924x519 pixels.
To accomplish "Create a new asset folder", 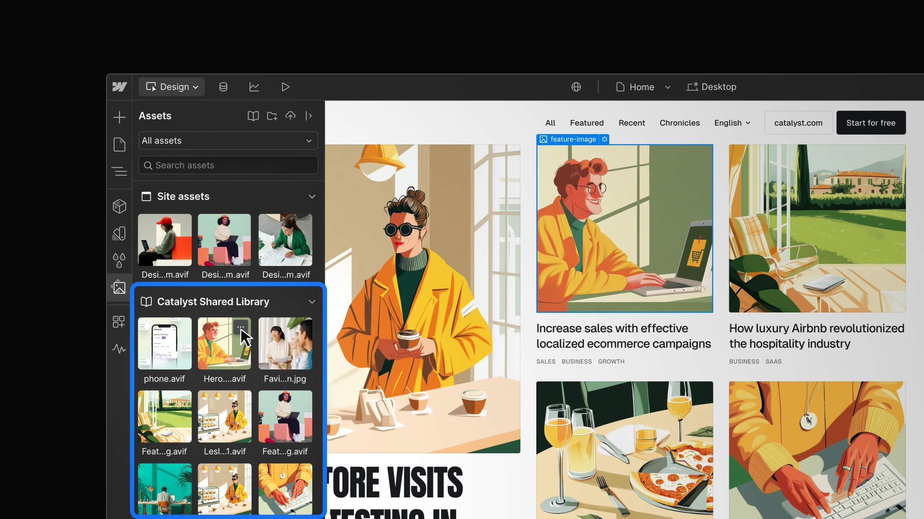I will [271, 116].
